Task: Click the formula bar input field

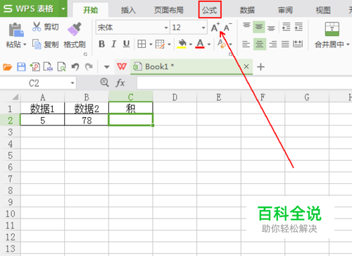Action: coord(244,83)
